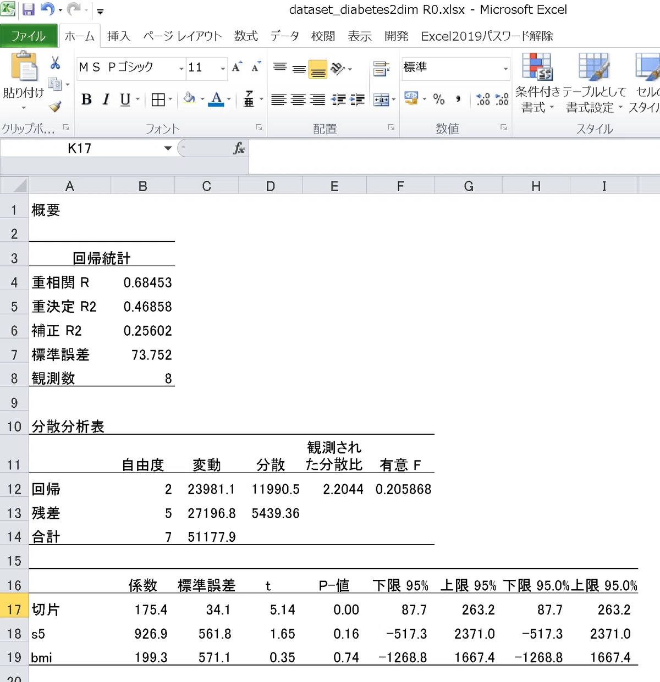Toggle center text horizontally
Screen dimensions: 660x682
(x=298, y=99)
